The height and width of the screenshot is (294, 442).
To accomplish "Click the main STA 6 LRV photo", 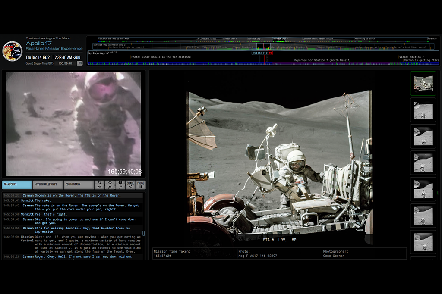I will click(x=279, y=168).
